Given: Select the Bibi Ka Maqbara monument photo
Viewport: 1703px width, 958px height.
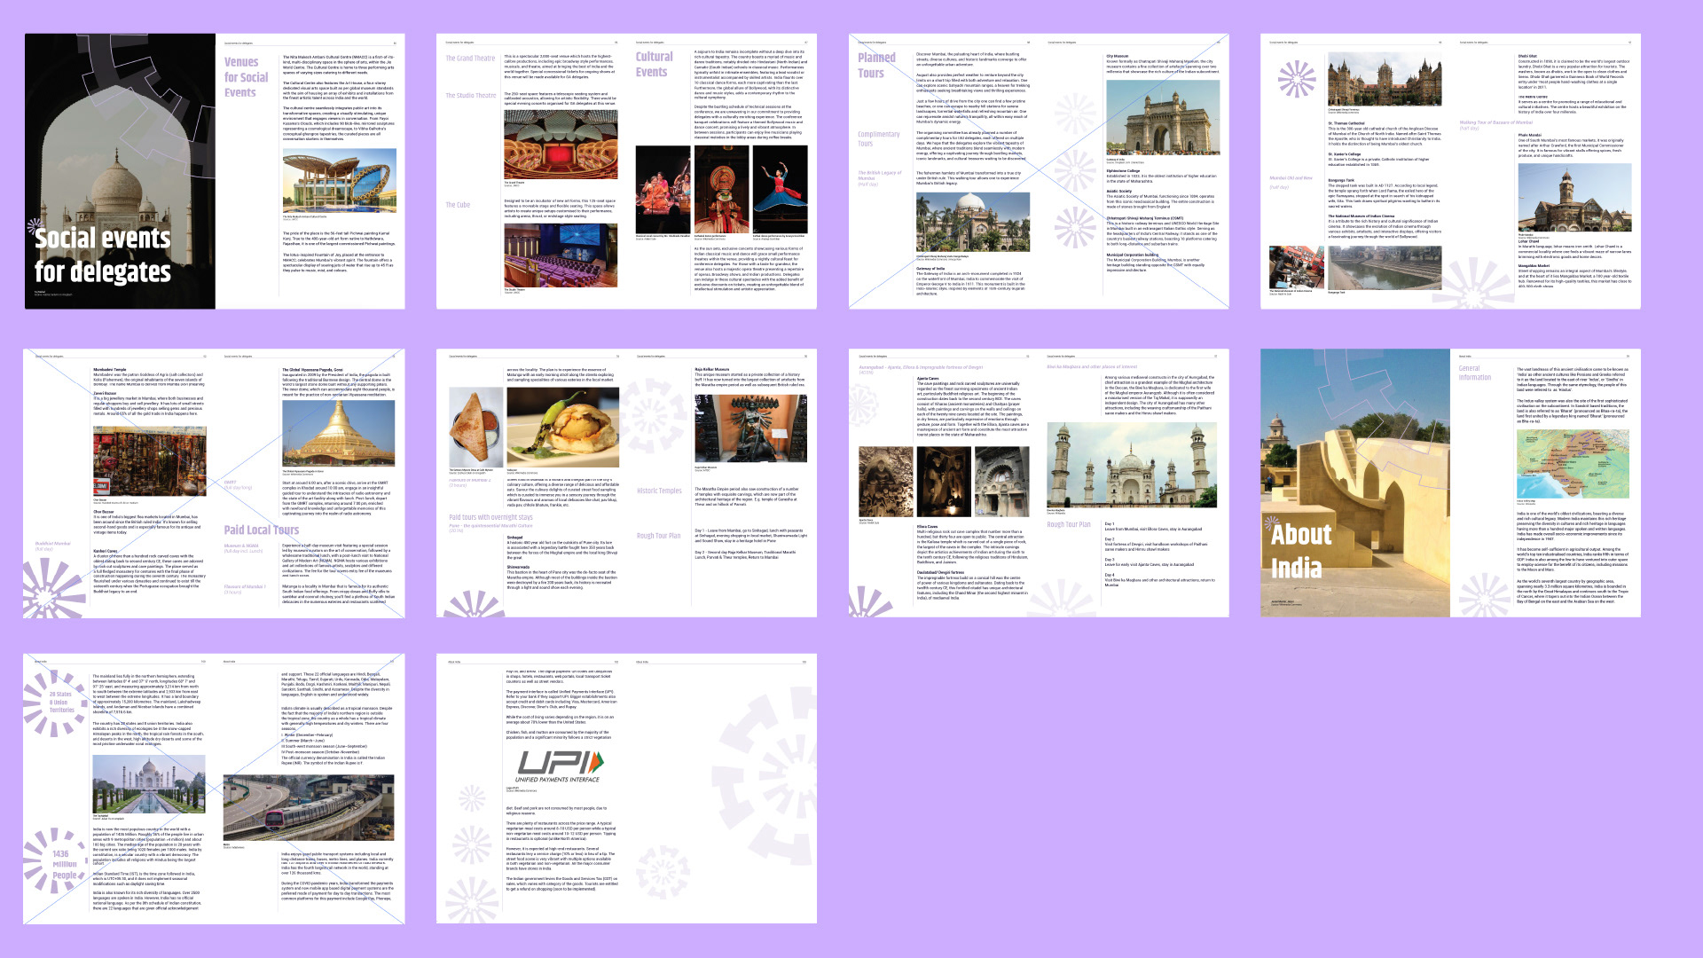Looking at the screenshot, I should (x=1132, y=465).
